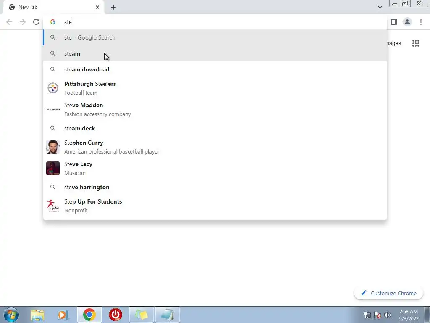The height and width of the screenshot is (323, 430).
Task: Choose 'steve harrington' suggestion
Action: tap(215, 187)
